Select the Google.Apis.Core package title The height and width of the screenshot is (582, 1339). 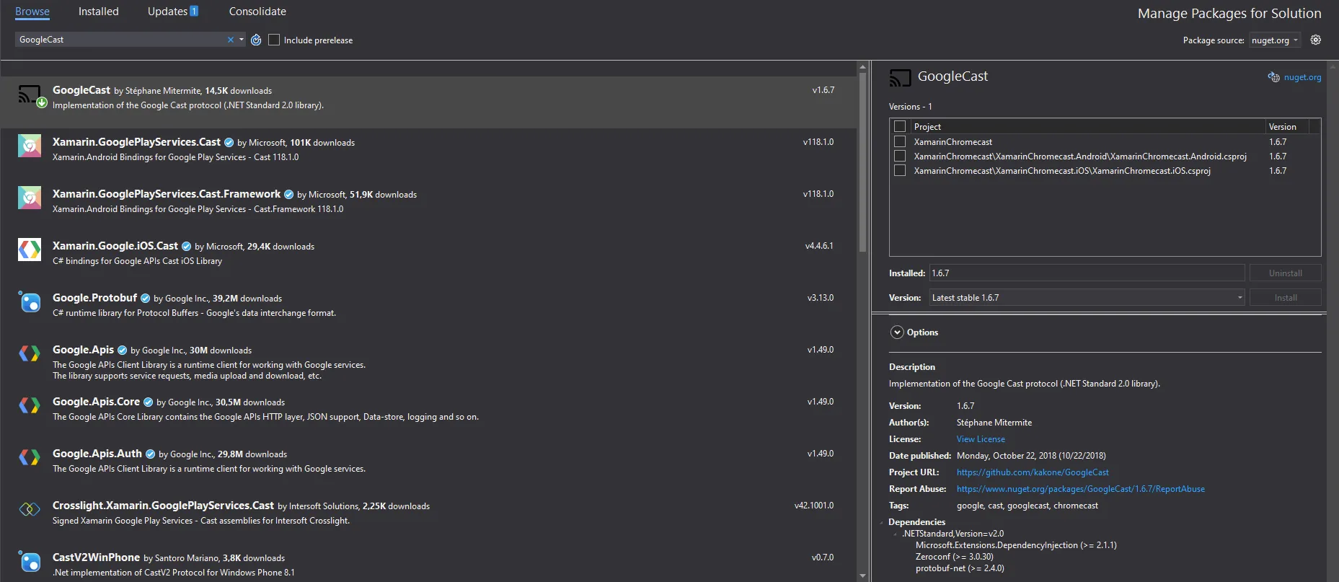(96, 402)
